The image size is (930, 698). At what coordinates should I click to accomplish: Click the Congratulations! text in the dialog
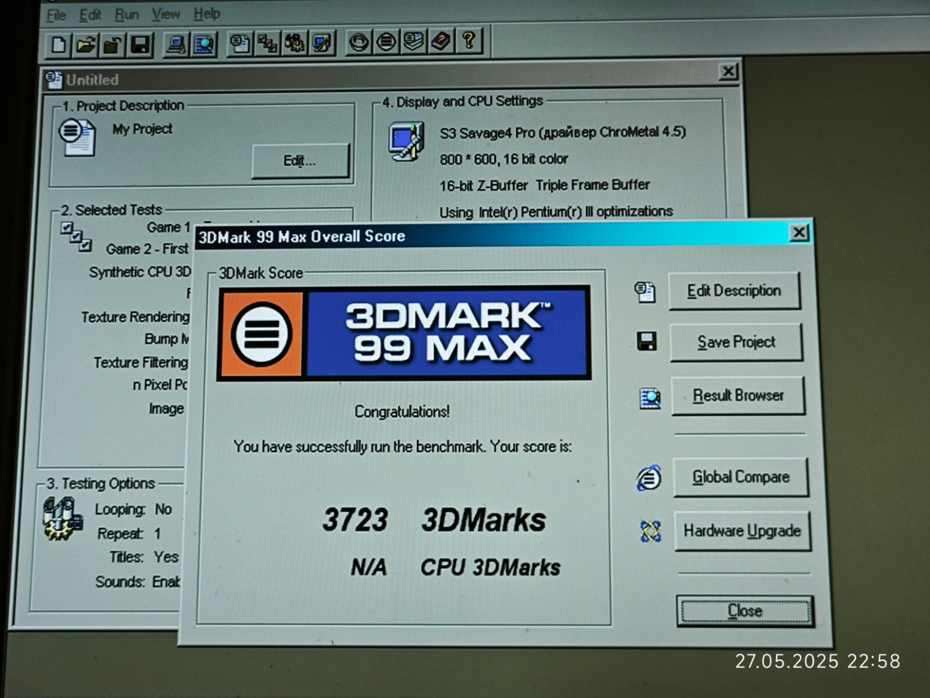coord(402,412)
